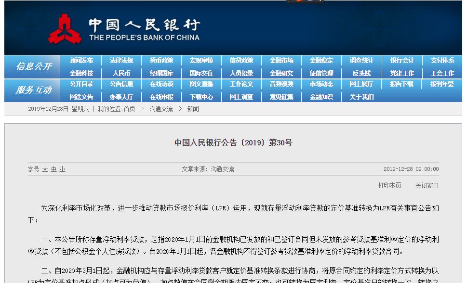Viewport: 467px width, 283px height.
Task: Click the date 2019年12月28日 星期六
Action: coord(58,109)
